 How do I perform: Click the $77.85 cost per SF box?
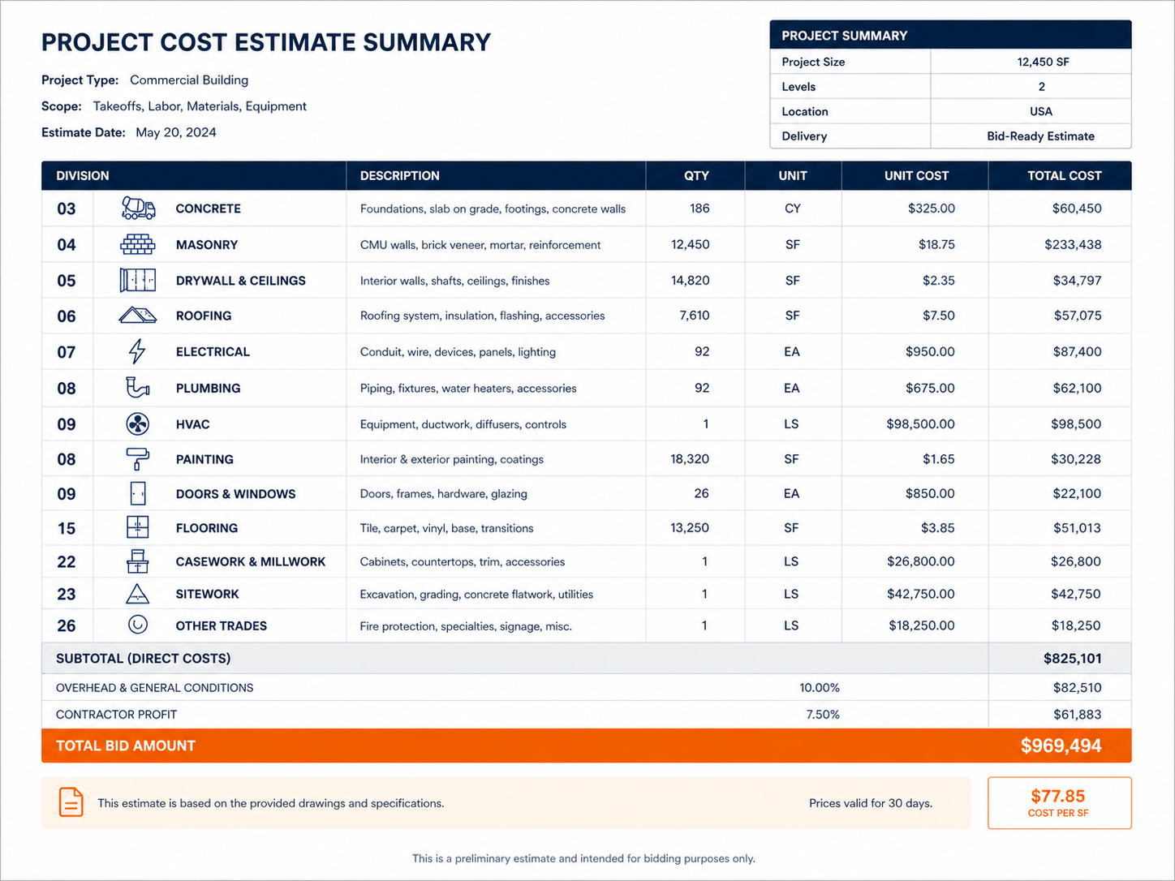click(x=1059, y=802)
